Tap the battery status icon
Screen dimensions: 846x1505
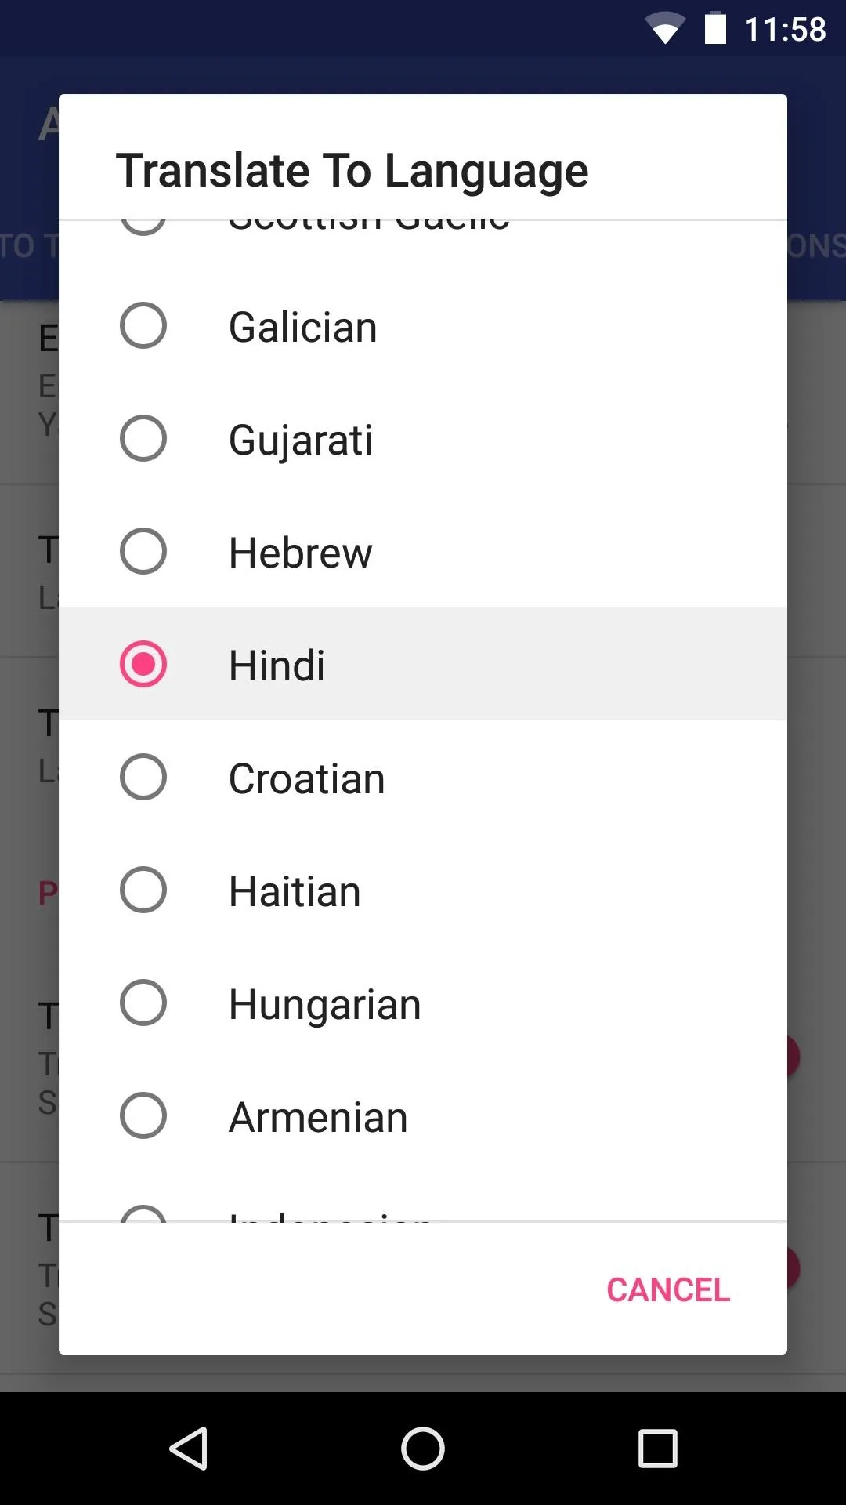pyautogui.click(x=715, y=29)
